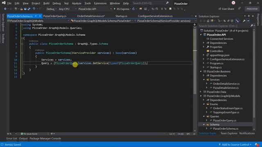Click the editor vertical scrollbar thumb
The height and width of the screenshot is (147, 262).
click(x=195, y=62)
